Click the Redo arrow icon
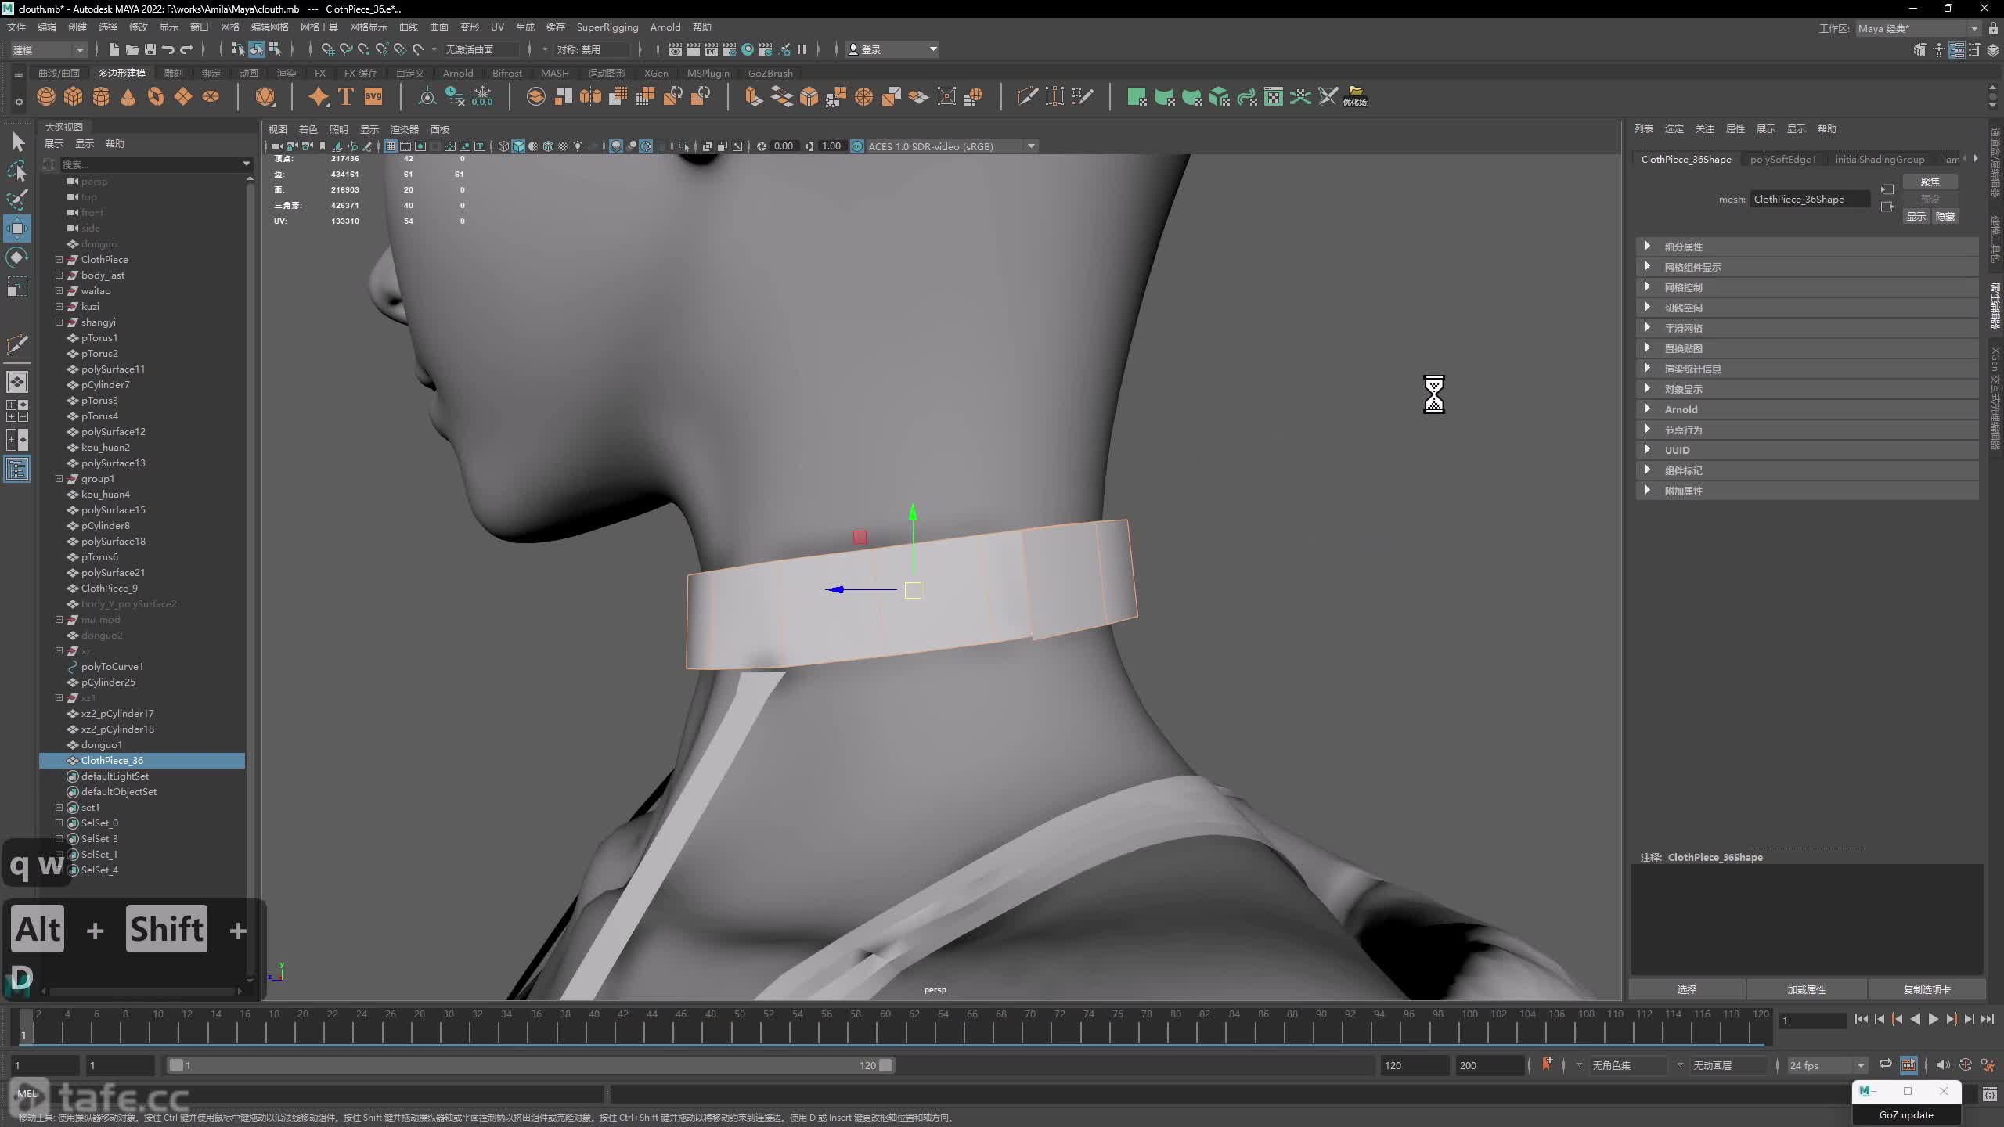 click(x=186, y=49)
